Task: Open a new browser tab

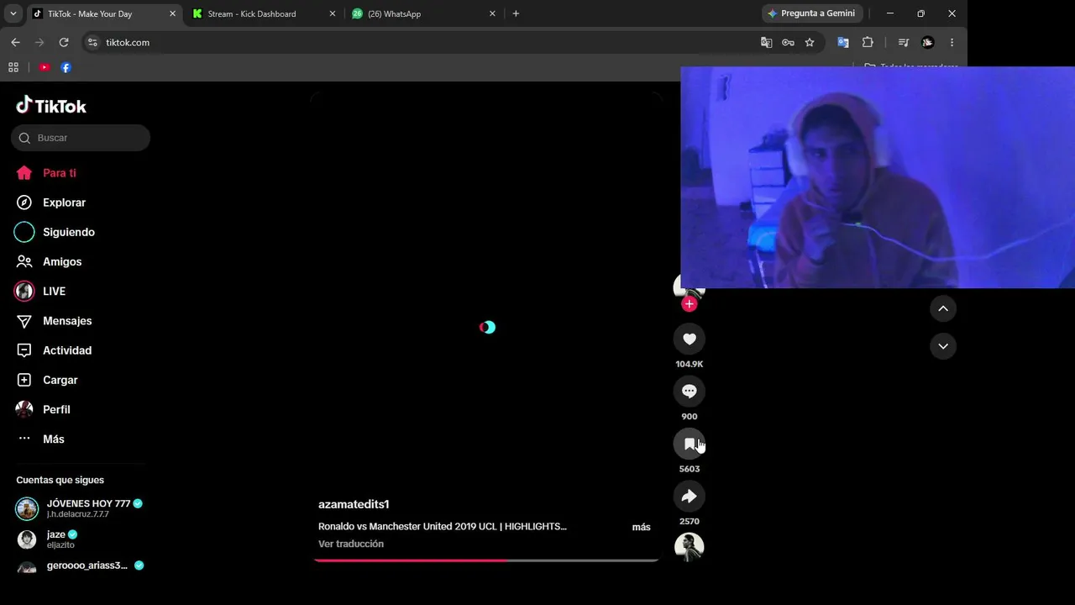Action: (x=516, y=13)
